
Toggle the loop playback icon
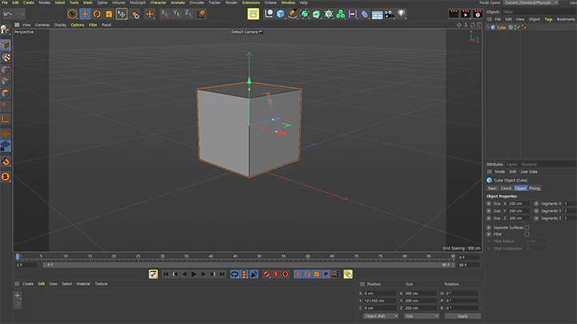234,274
